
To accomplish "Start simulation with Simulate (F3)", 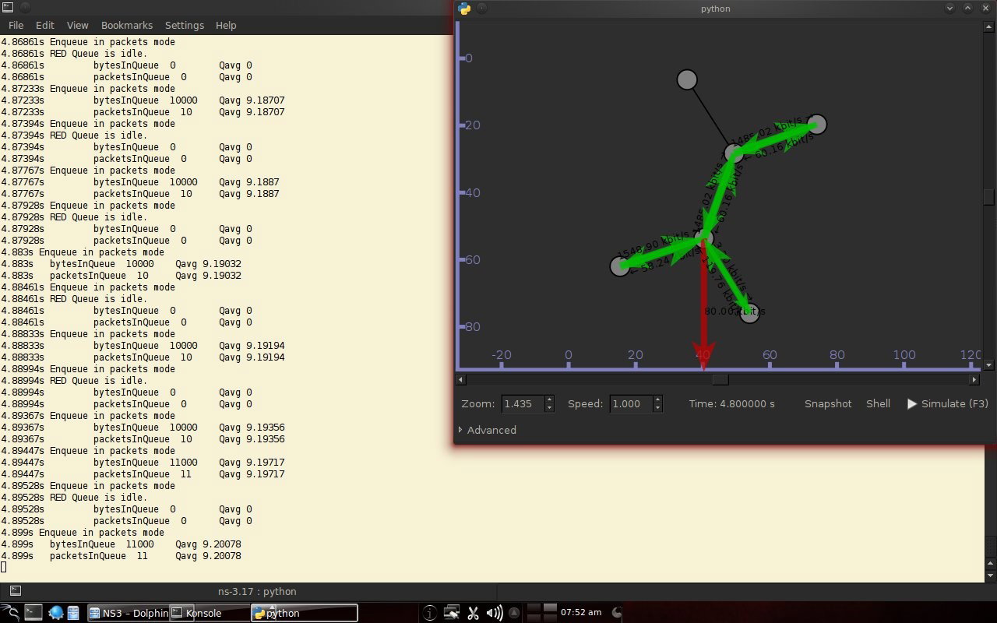I will (948, 403).
